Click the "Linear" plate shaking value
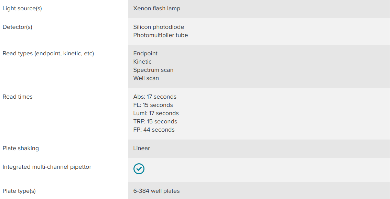 click(x=142, y=148)
